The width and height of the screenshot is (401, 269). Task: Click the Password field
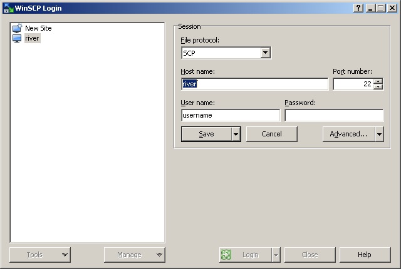(x=334, y=115)
